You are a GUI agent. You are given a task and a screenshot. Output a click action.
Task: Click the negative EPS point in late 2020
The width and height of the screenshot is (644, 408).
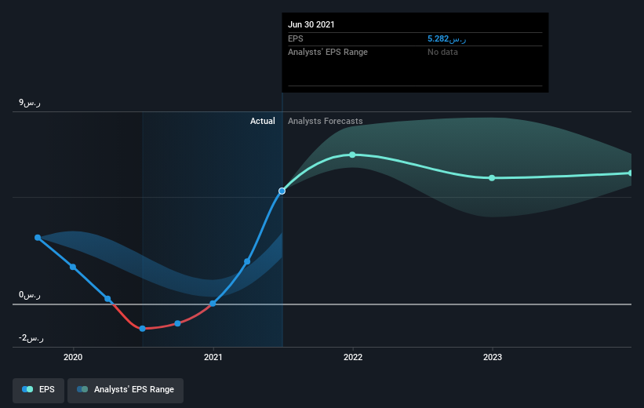tap(177, 323)
